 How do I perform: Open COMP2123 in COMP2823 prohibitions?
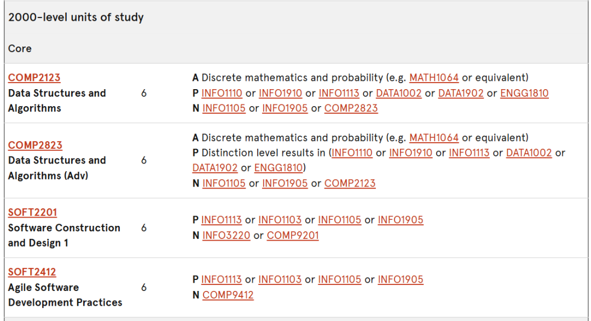point(350,183)
